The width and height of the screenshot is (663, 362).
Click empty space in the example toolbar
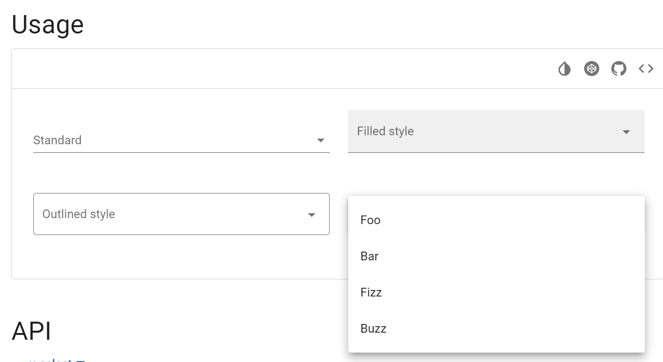click(264, 69)
